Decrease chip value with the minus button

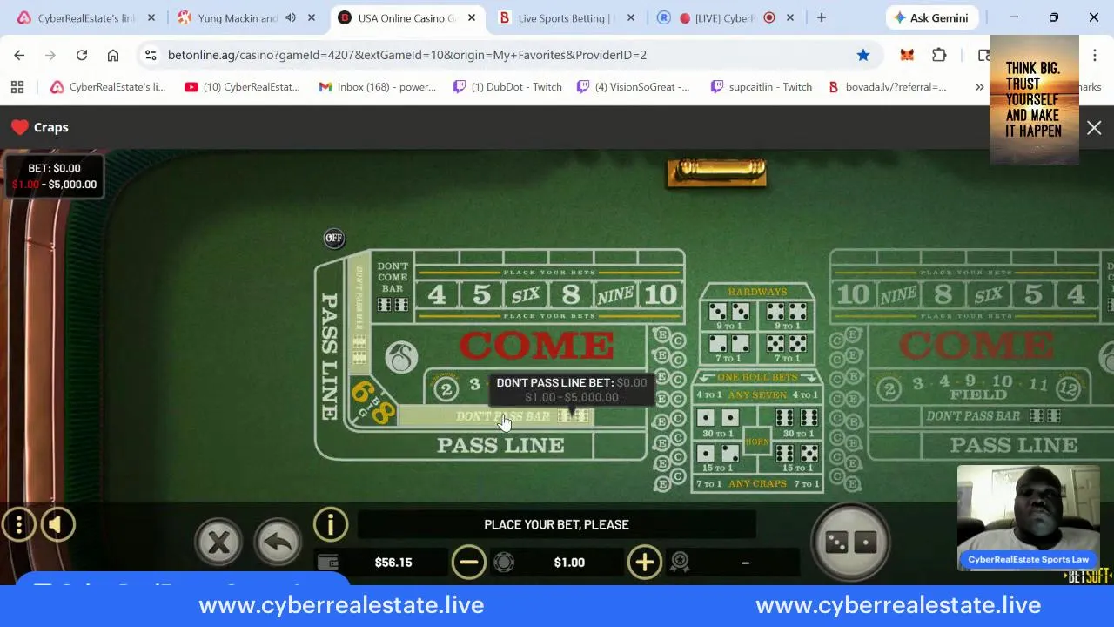tap(468, 563)
